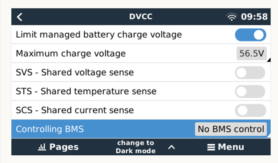
Task: Click the hamburger Menu icon
Action: click(211, 147)
